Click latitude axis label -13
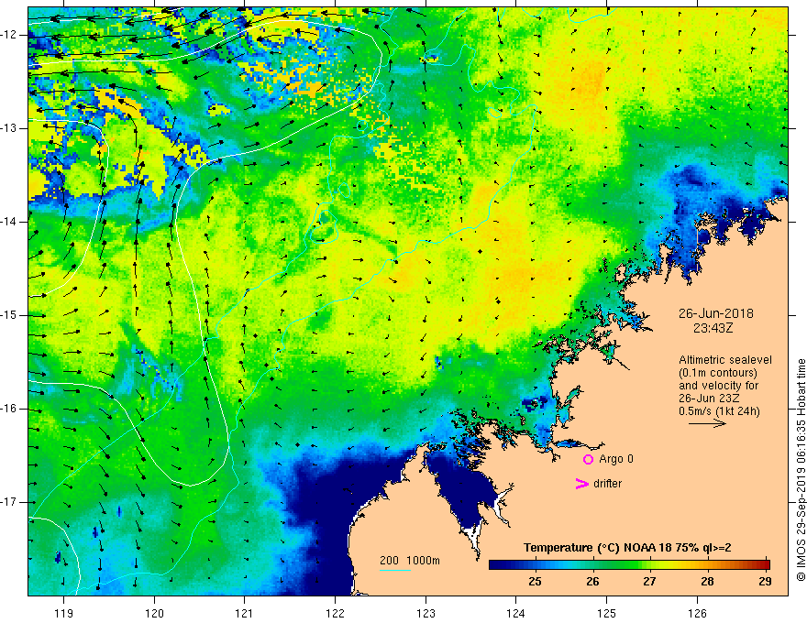Screen dimensions: 807x623 point(9,128)
